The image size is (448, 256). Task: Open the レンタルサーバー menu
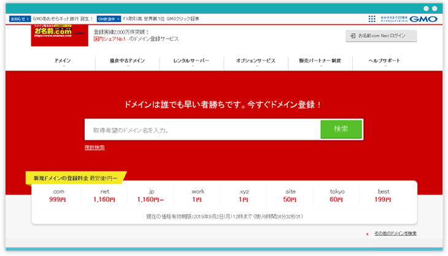tap(191, 61)
